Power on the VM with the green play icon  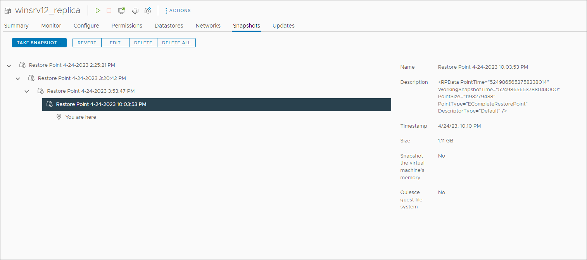coord(98,11)
